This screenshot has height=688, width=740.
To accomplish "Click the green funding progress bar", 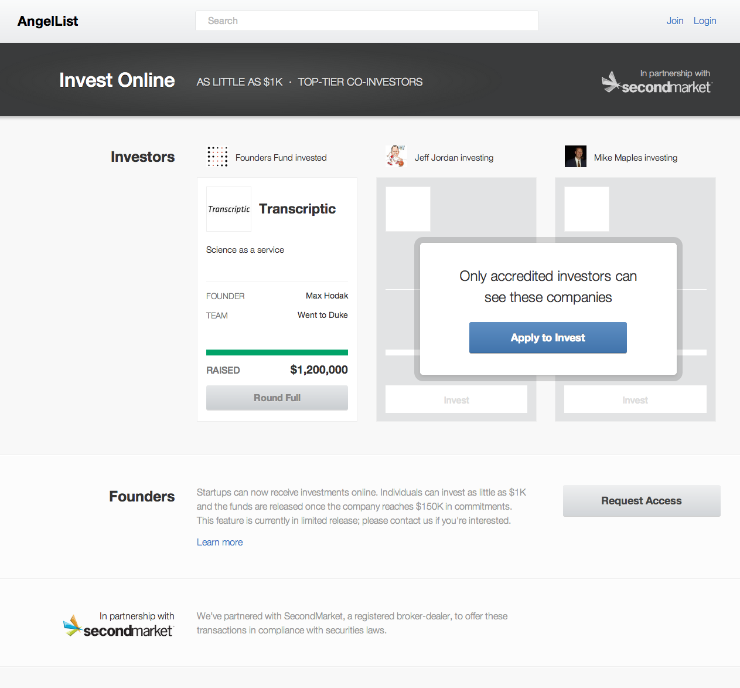I will click(x=277, y=353).
